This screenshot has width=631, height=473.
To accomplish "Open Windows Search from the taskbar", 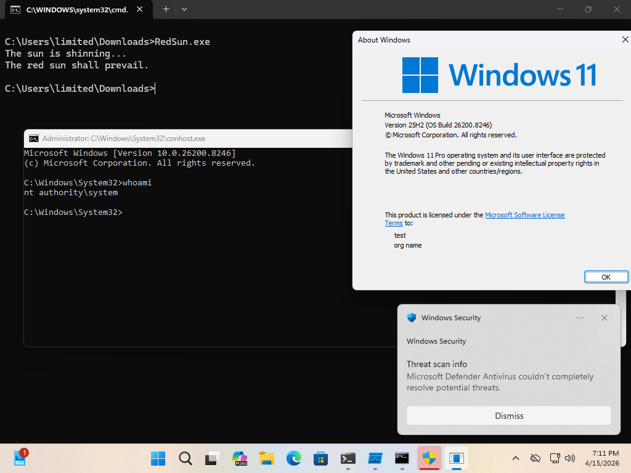I will coord(185,458).
